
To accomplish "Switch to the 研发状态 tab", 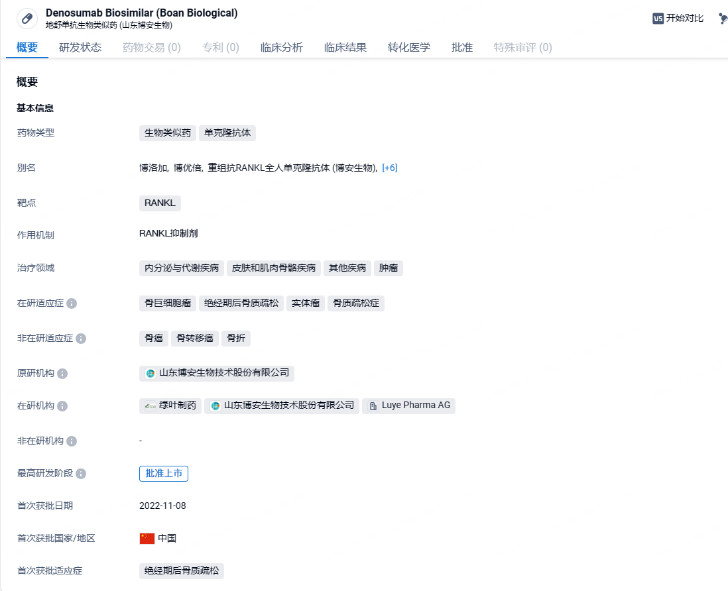I will click(x=80, y=47).
